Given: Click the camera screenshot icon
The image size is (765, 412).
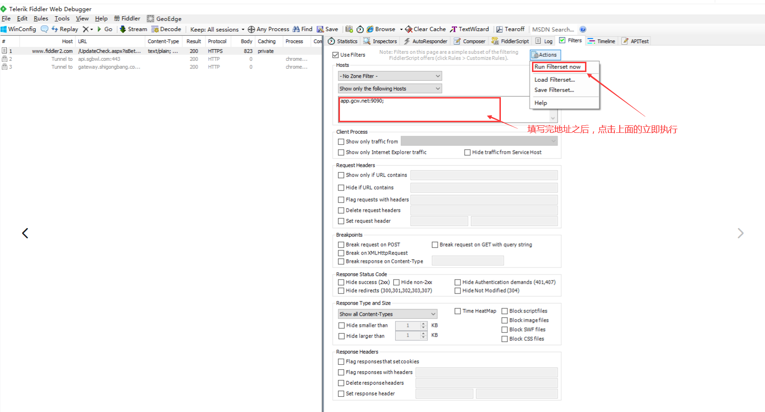Looking at the screenshot, I should pos(349,29).
